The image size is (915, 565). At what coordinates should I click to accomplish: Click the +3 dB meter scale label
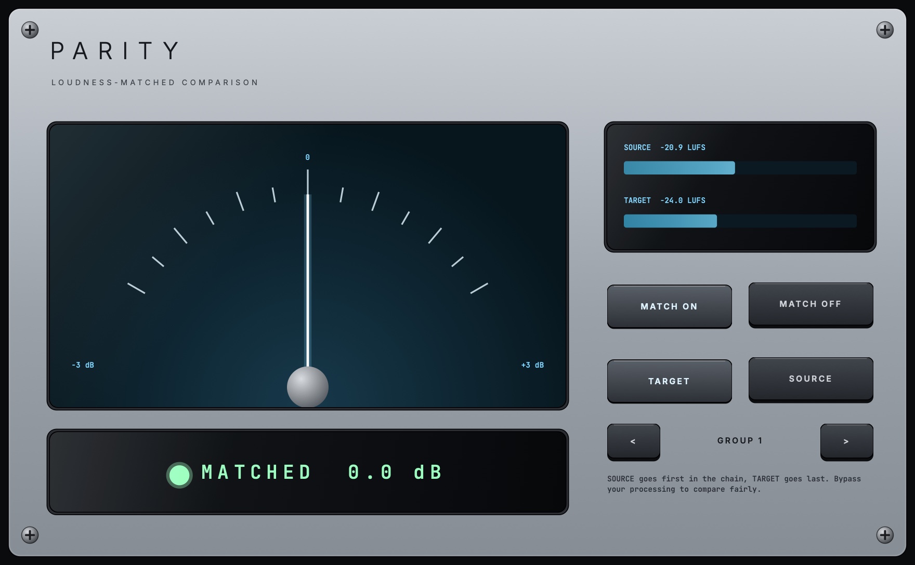[532, 365]
